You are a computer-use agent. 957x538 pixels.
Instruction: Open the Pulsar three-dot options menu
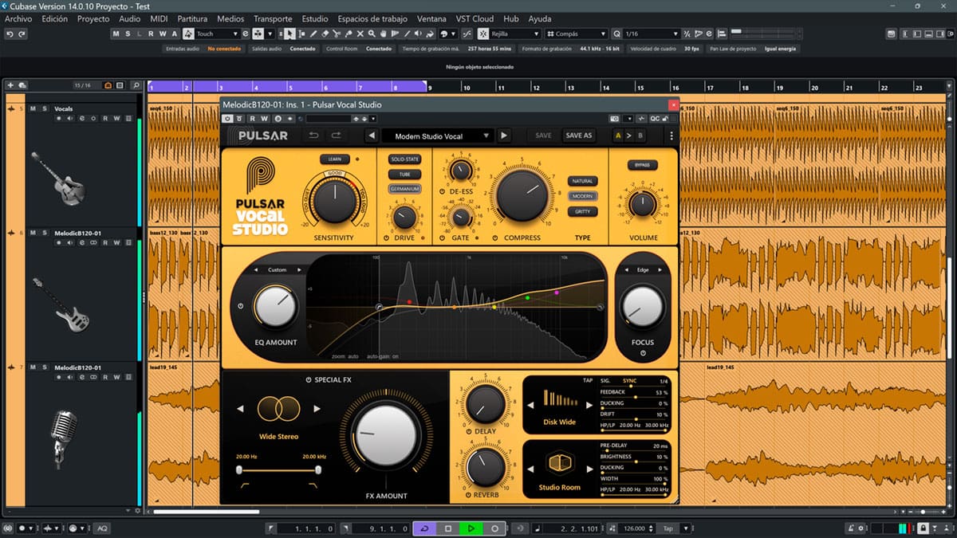pyautogui.click(x=671, y=135)
